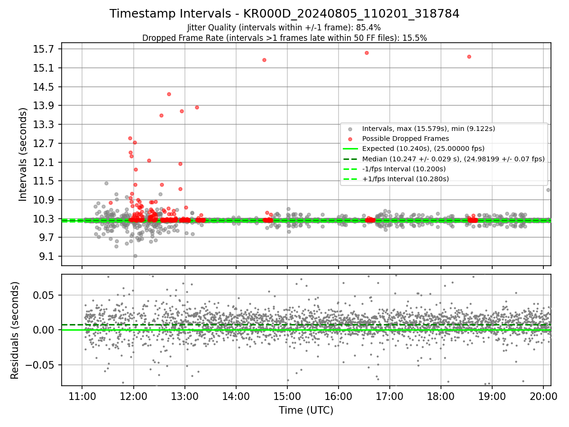
Task: Pick the red outlier point near 18:30 at 15.4 seconds
Action: pos(469,56)
